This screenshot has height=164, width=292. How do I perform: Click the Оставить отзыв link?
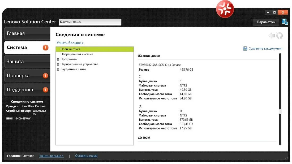[86, 156]
